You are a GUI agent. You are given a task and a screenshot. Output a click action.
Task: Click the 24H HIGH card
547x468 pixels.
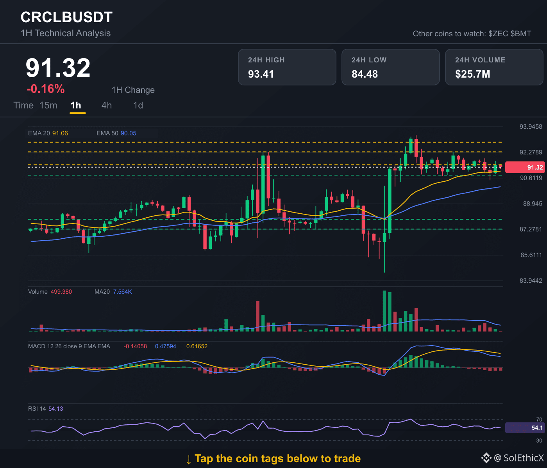(287, 67)
